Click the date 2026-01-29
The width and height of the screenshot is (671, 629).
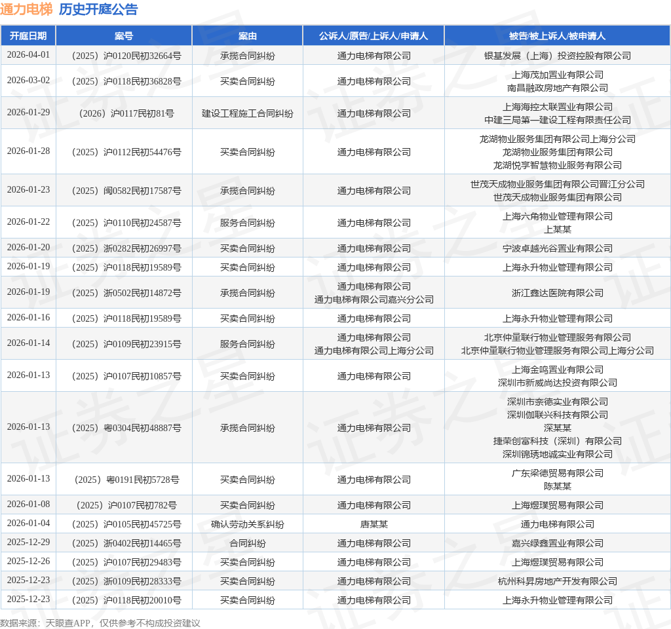tap(28, 113)
